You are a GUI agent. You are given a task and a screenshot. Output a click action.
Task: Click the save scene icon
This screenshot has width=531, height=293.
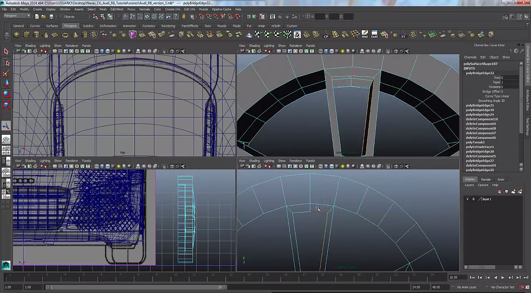pos(51,17)
